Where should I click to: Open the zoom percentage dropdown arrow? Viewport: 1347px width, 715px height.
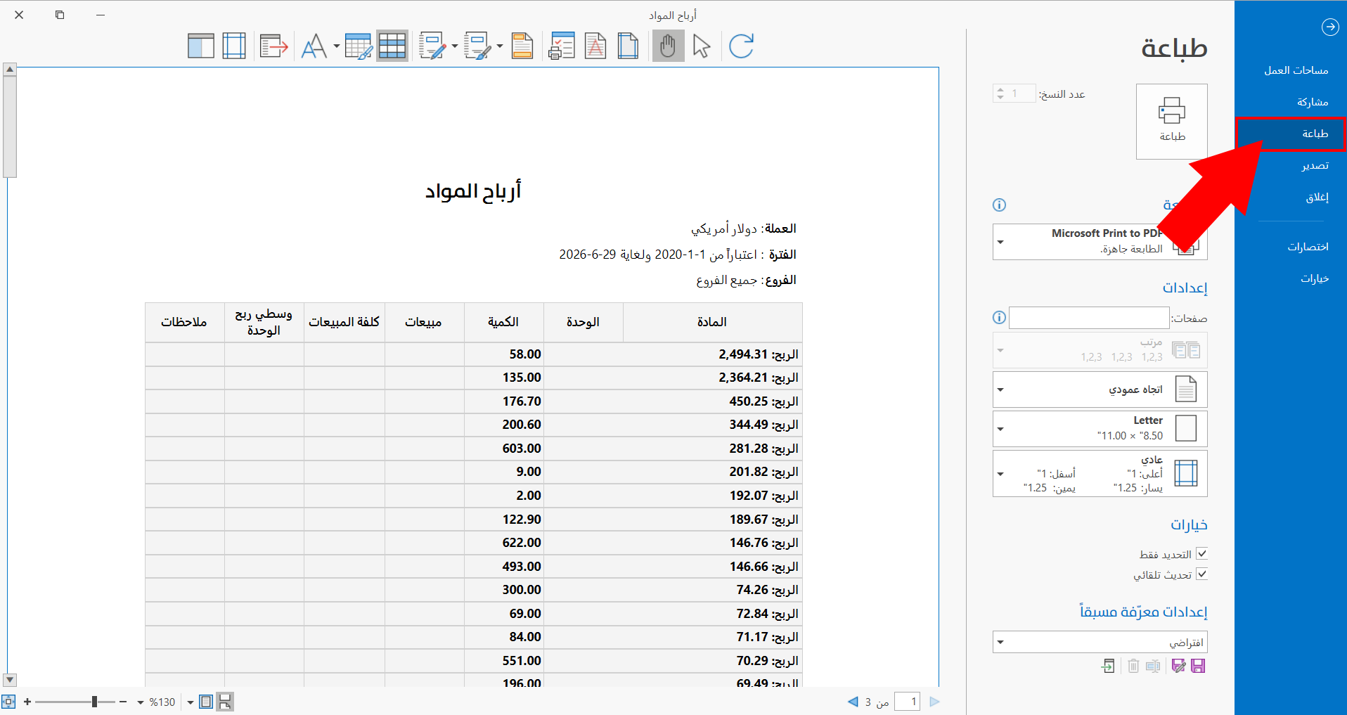[141, 702]
